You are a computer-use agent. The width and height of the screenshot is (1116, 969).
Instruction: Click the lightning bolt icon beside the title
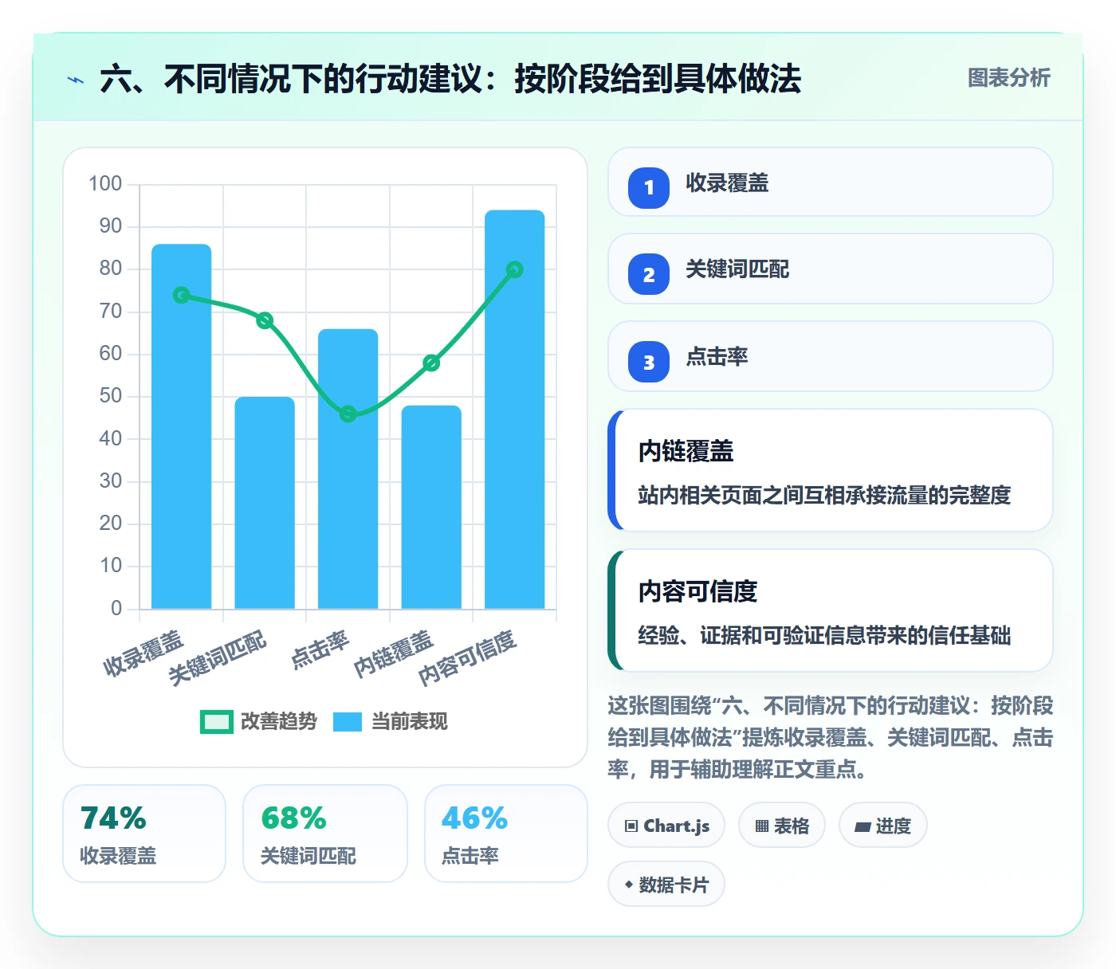(x=76, y=80)
